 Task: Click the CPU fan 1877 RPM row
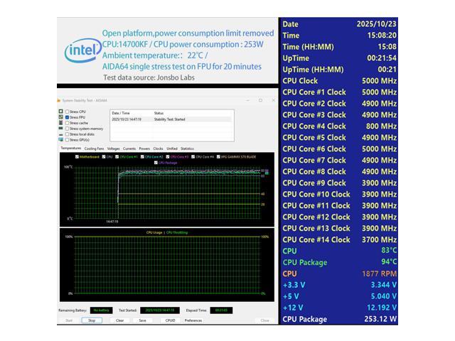pyautogui.click(x=339, y=274)
